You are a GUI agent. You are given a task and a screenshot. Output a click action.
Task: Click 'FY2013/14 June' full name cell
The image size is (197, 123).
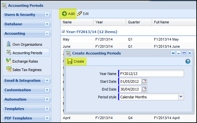click(x=167, y=46)
